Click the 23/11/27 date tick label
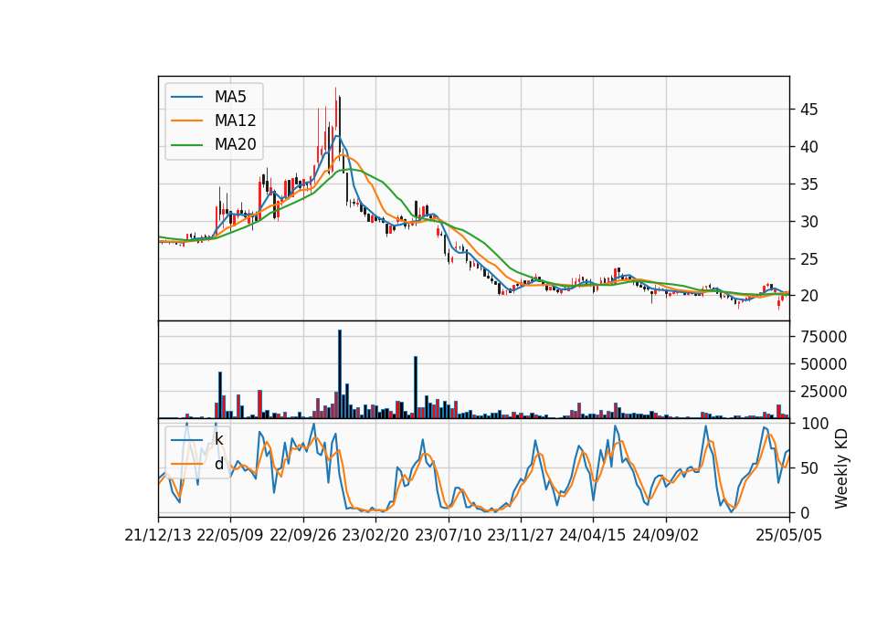This screenshot has height=630, width=877. pyautogui.click(x=521, y=535)
